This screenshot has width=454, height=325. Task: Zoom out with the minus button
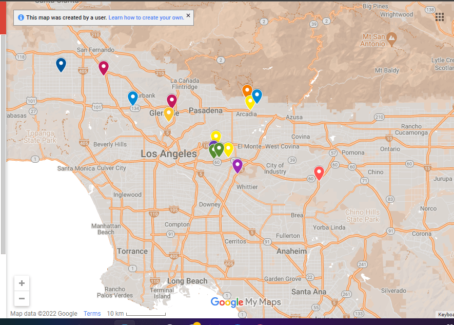point(22,298)
